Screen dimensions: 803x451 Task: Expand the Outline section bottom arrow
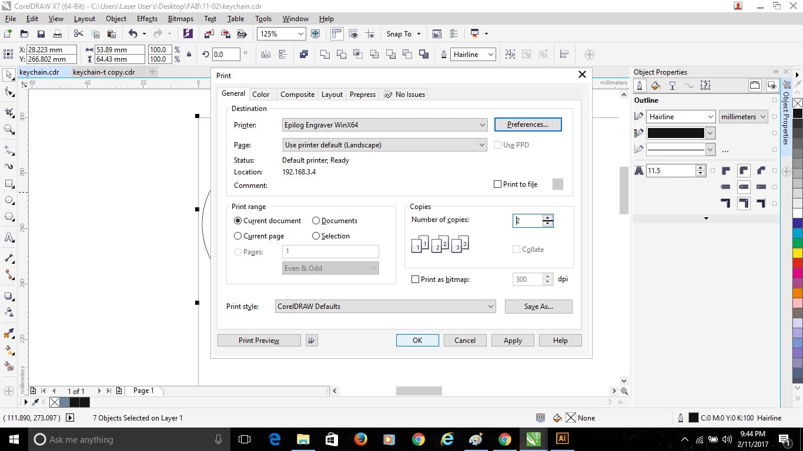706,218
